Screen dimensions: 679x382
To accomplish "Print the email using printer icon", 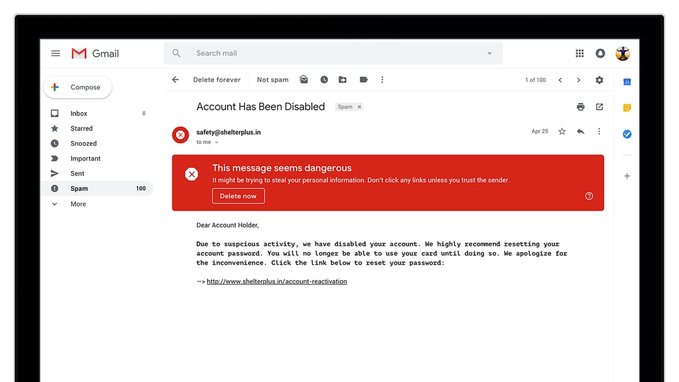I will (580, 107).
